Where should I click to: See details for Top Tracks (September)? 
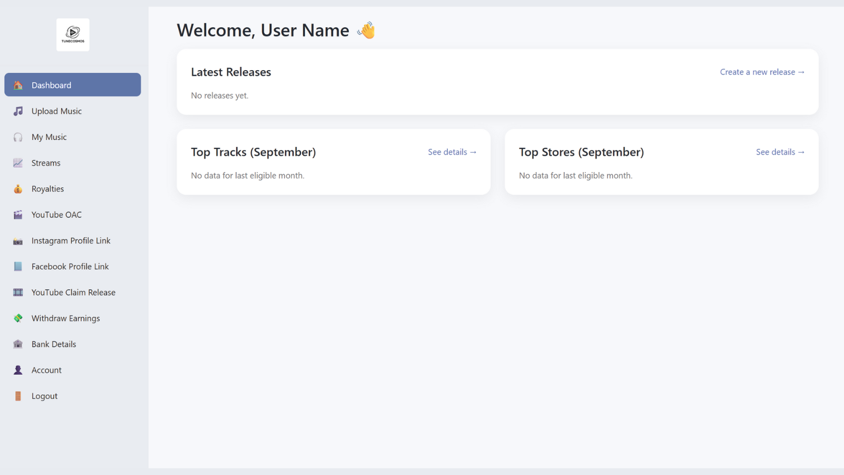pos(452,152)
